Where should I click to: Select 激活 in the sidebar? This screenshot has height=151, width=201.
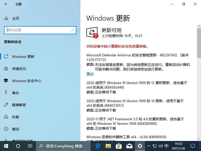tap(6, 129)
